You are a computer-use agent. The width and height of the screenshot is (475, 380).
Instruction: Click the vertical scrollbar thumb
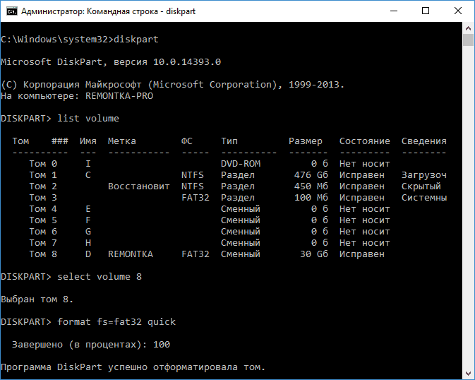click(468, 40)
